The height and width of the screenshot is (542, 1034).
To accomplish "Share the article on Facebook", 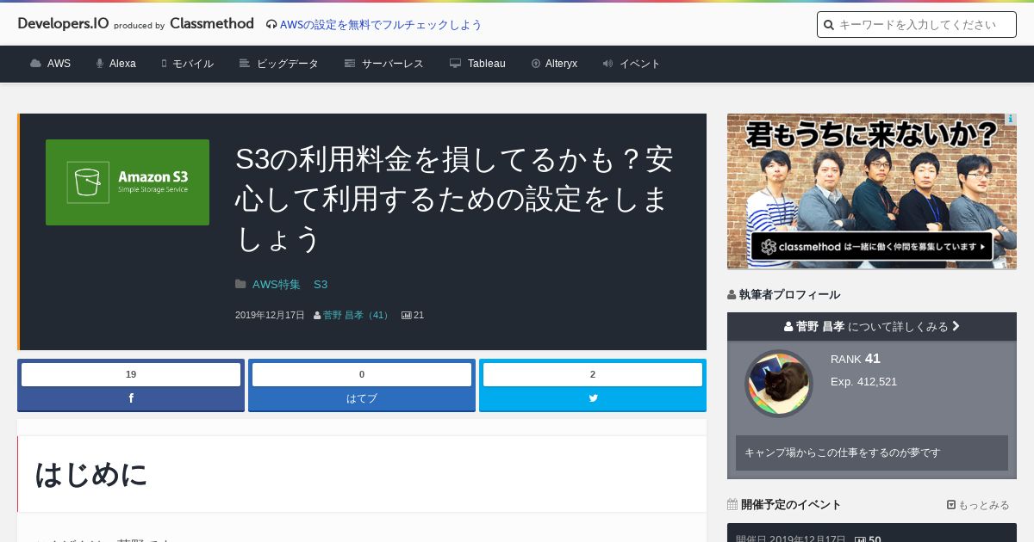I will pyautogui.click(x=131, y=398).
